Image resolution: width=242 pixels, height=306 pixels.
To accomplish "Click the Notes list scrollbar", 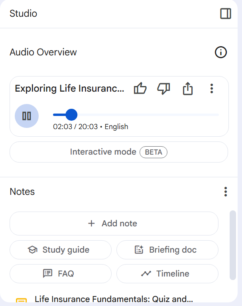I will pos(232,245).
